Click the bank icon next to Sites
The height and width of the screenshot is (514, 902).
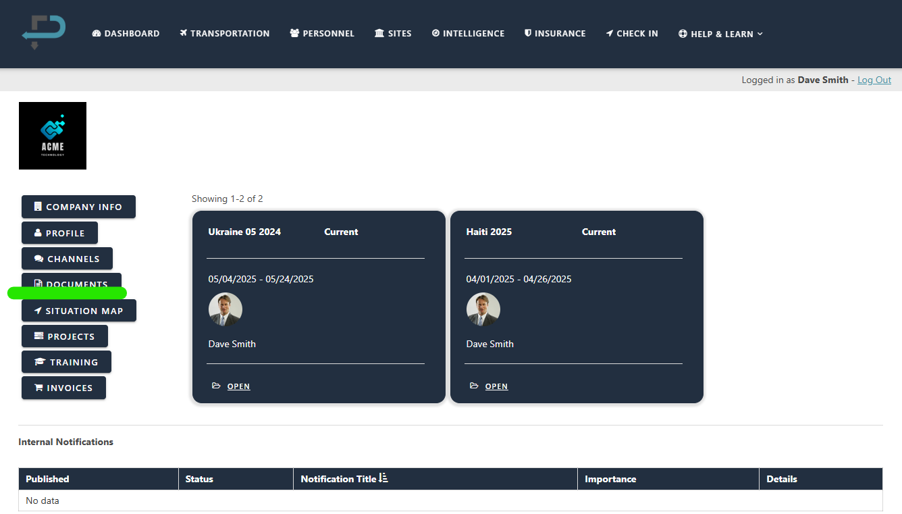click(x=378, y=33)
